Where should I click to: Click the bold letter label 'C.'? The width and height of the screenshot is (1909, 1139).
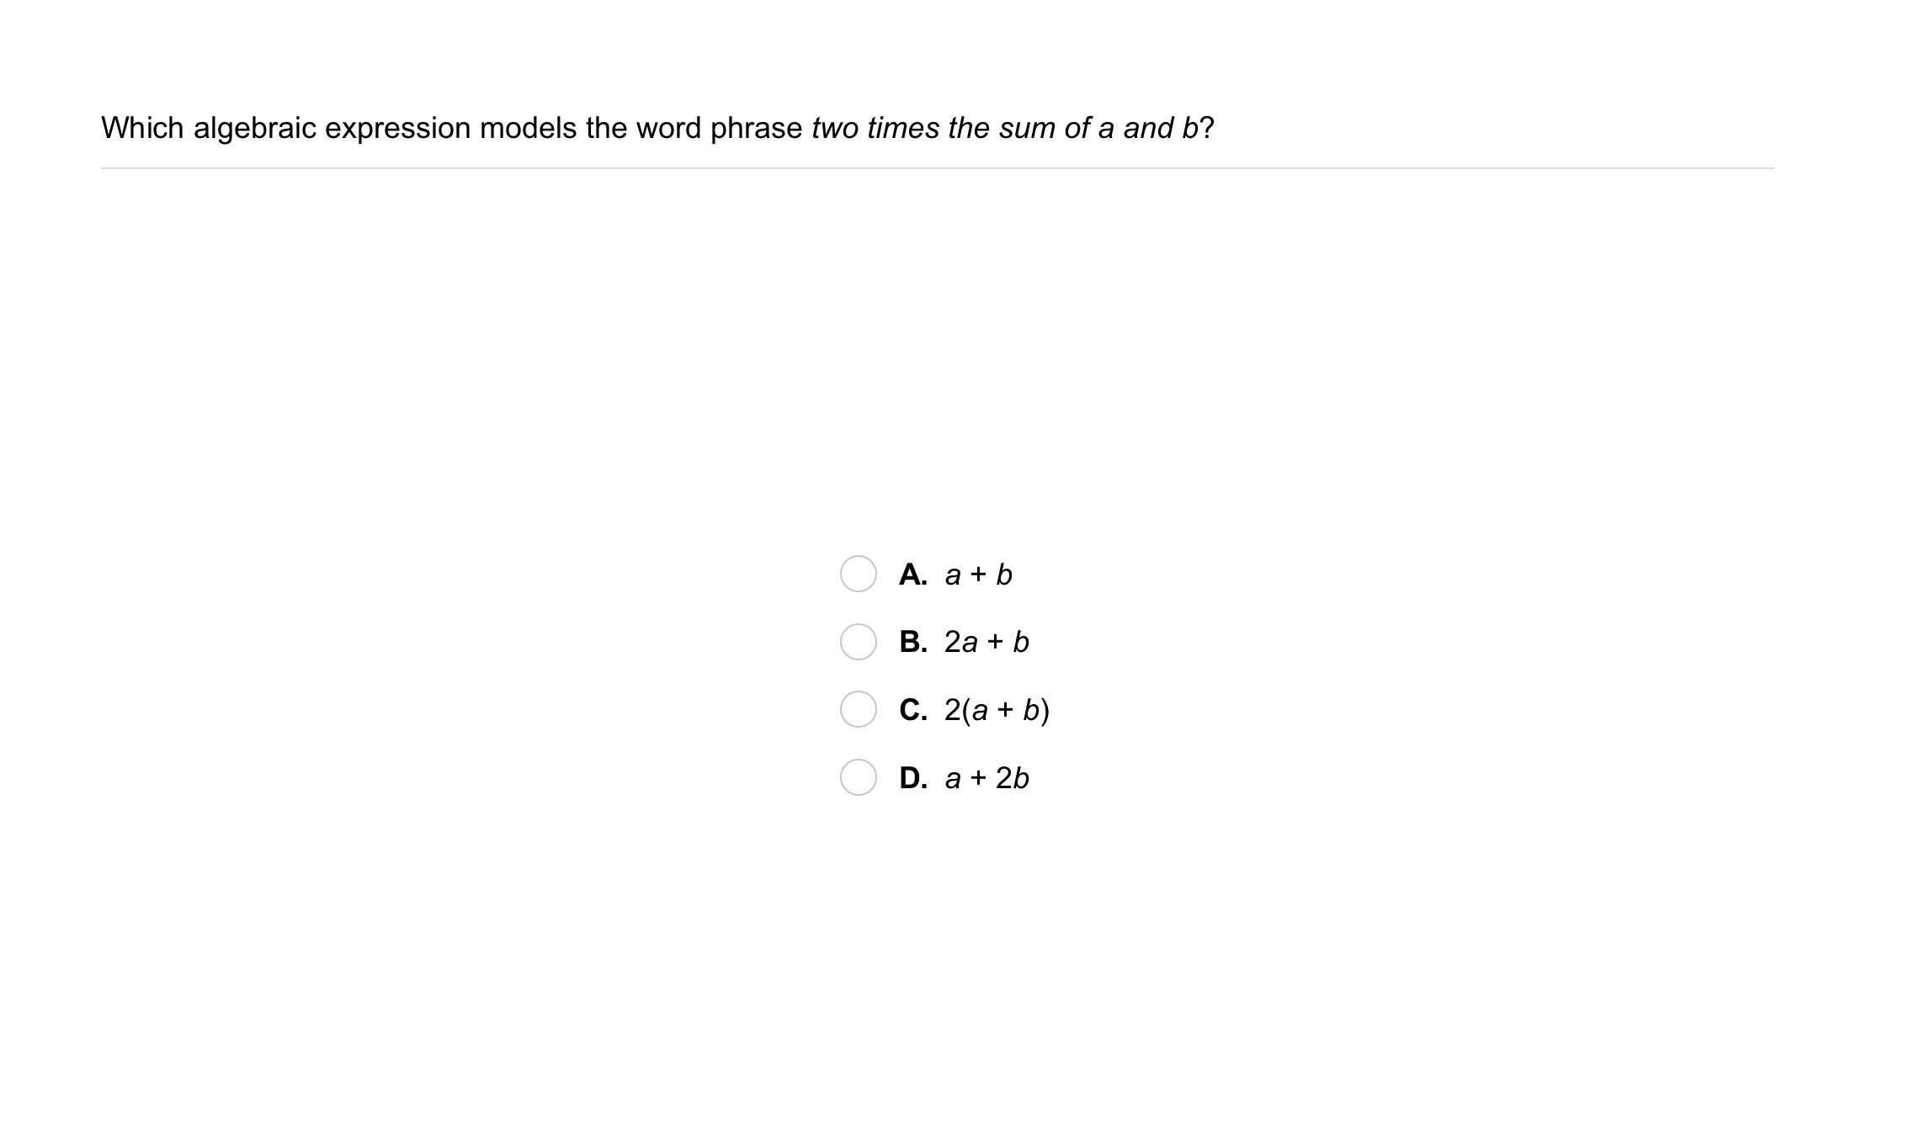tap(913, 710)
